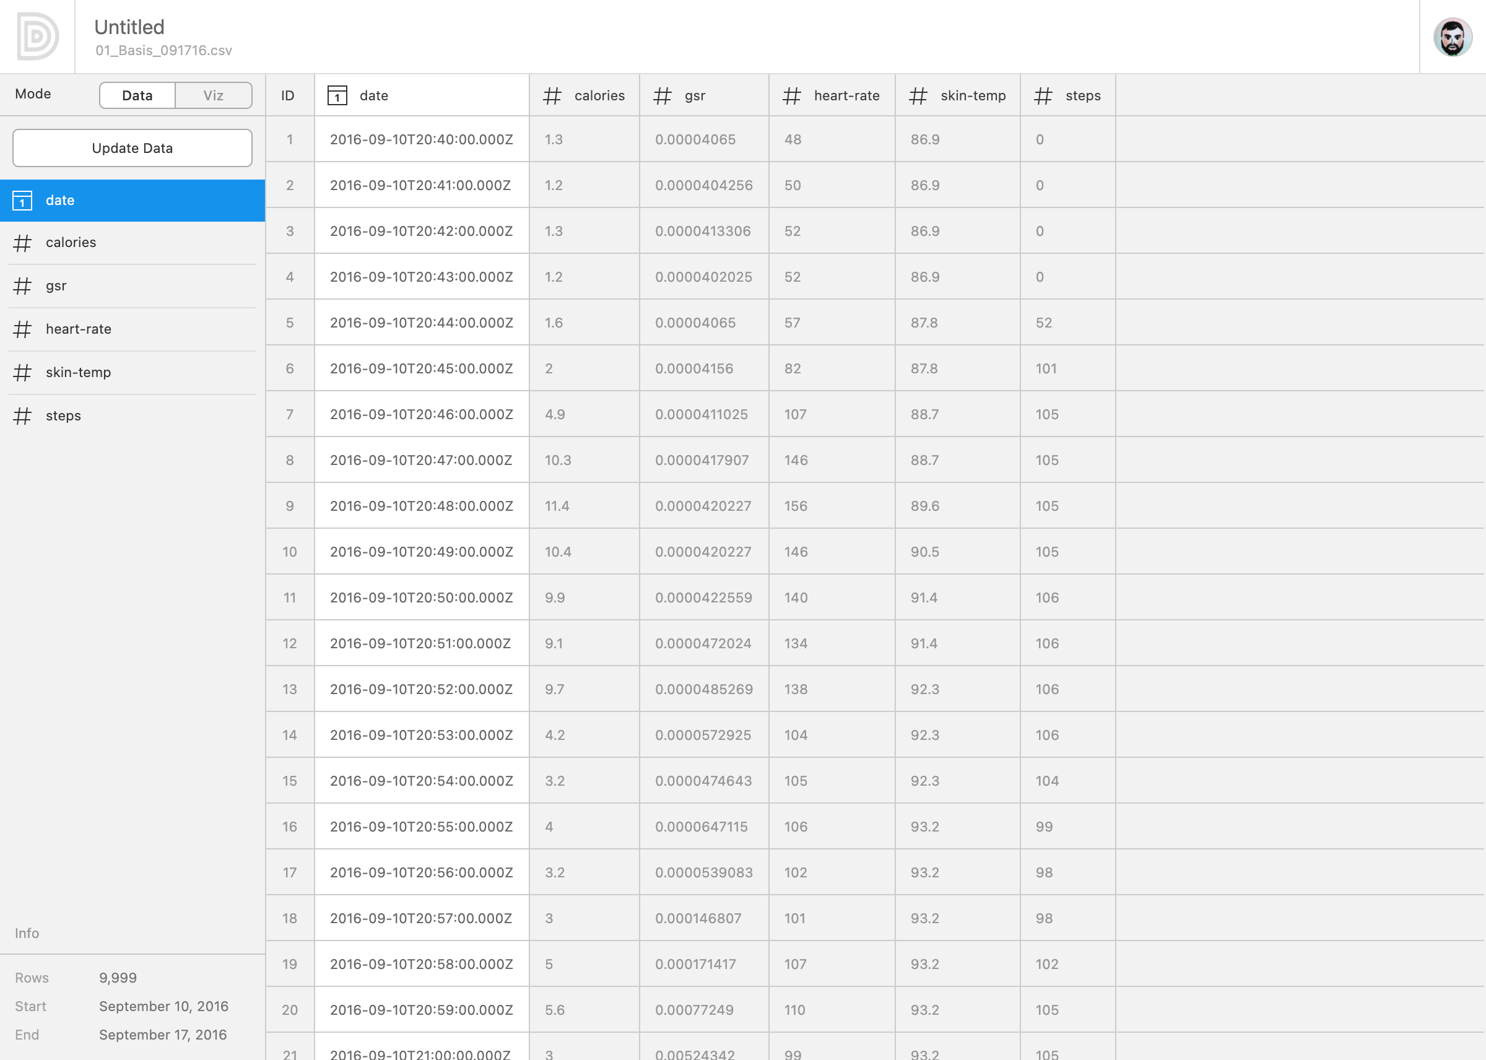Screen dimensions: 1486x1060
Task: Click heart-rate value 134 in row 12
Action: [796, 643]
